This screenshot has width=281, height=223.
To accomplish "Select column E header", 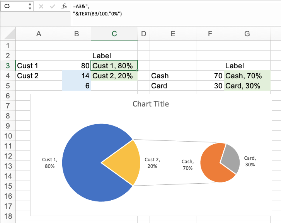I will click(x=173, y=34).
